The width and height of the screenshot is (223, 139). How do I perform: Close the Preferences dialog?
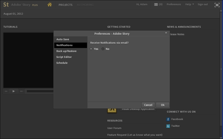coord(166,33)
